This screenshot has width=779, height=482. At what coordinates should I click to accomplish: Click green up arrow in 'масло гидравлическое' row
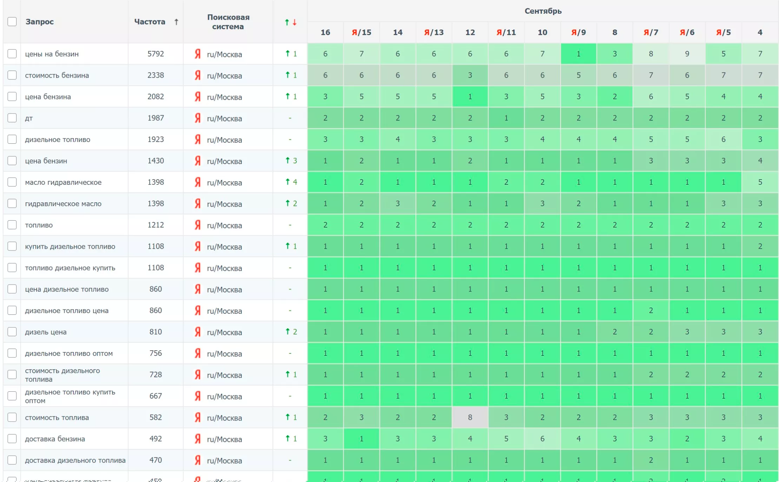click(288, 182)
